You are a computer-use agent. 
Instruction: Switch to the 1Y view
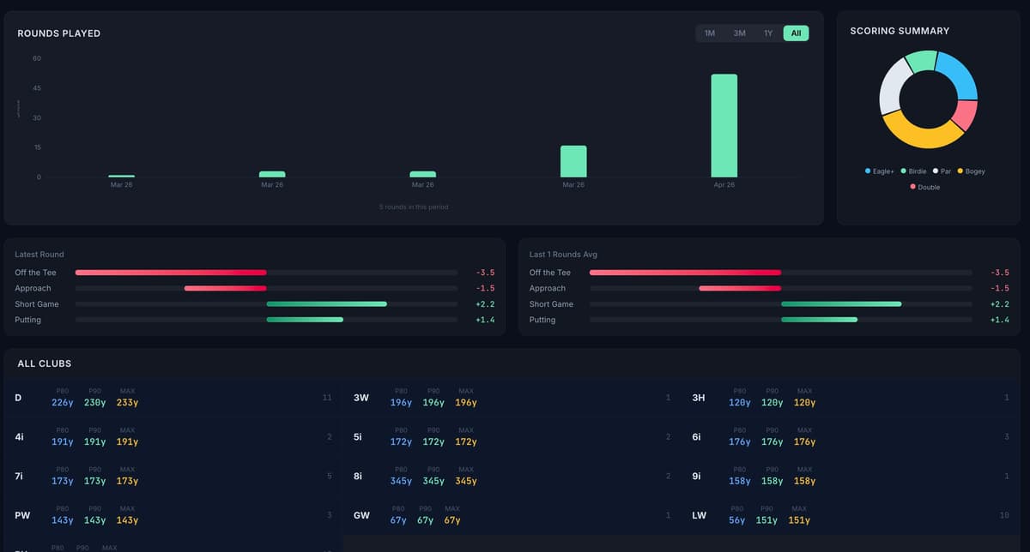768,33
